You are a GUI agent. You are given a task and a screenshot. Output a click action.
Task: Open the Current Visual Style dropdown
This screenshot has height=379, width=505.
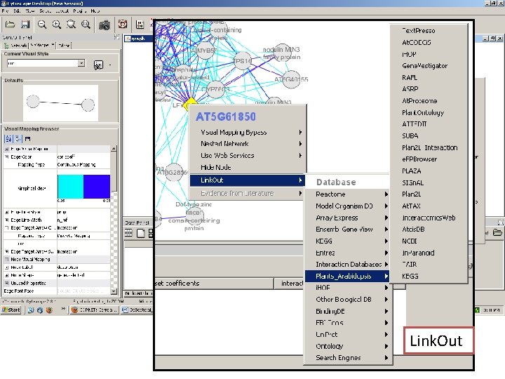pos(81,63)
